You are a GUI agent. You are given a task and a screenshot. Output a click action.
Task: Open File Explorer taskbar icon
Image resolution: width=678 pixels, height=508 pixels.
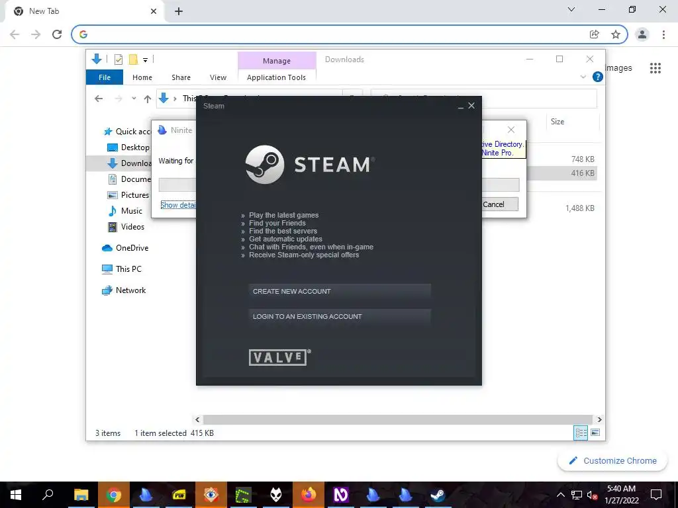pyautogui.click(x=81, y=495)
